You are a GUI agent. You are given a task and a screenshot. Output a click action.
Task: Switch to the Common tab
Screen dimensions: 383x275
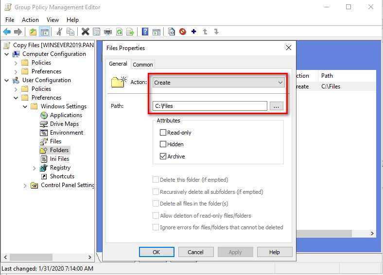tap(143, 65)
